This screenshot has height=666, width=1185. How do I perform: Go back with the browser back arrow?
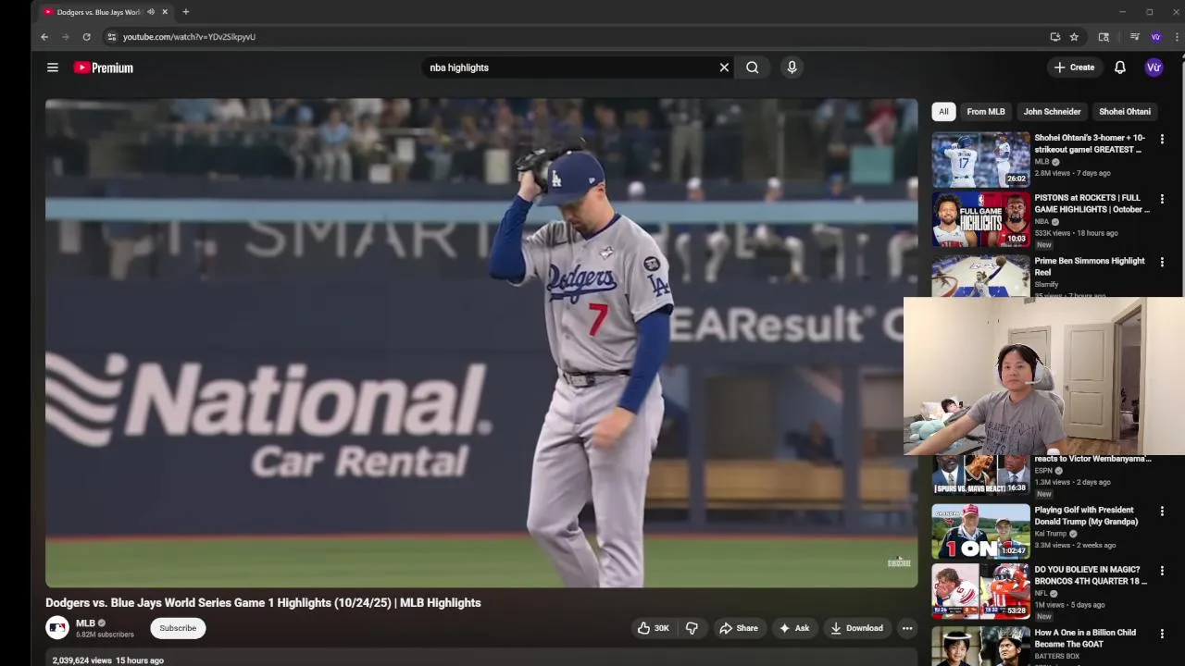[x=44, y=37]
